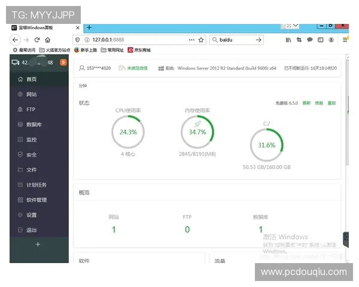Click the 监控 monitoring sidebar icon

pos(20,139)
